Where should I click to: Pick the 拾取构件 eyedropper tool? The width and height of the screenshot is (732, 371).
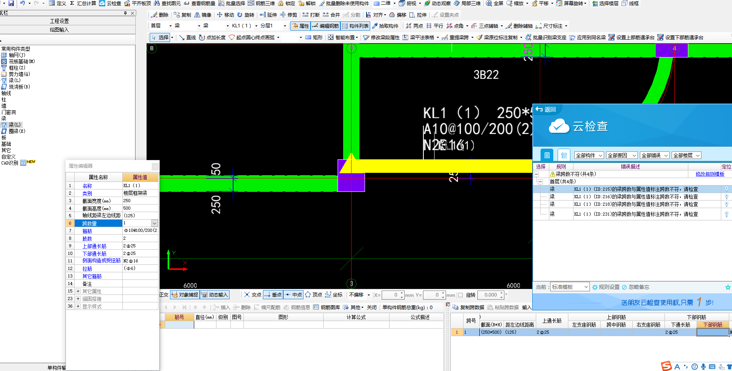tap(385, 26)
